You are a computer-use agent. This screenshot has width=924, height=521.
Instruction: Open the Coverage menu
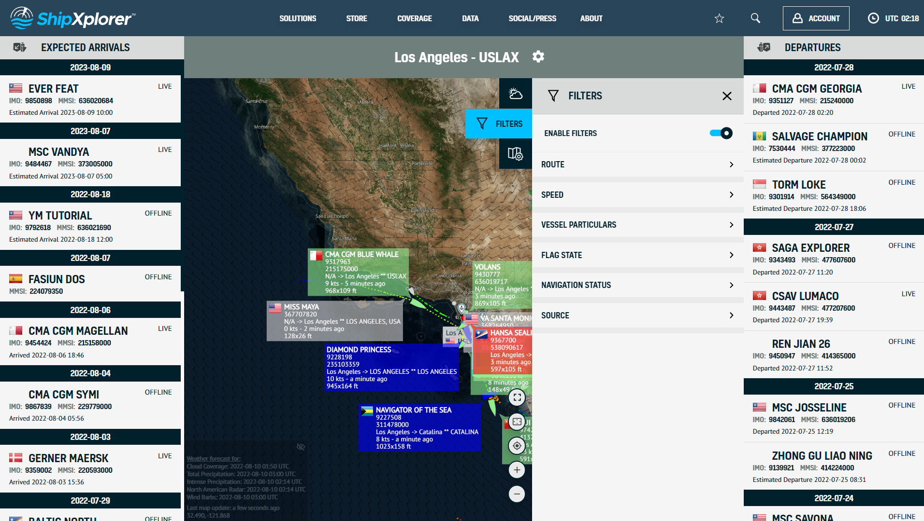click(x=414, y=18)
